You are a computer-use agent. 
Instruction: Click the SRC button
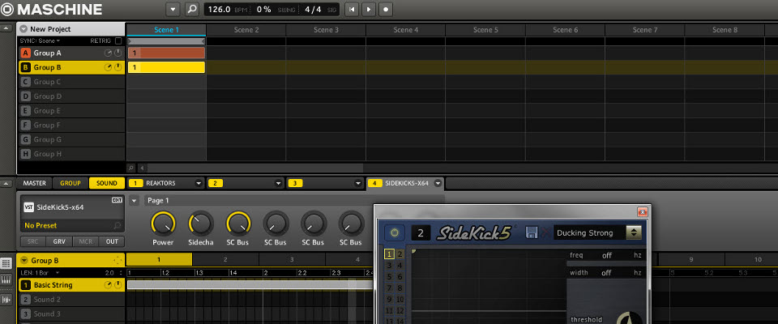(x=32, y=241)
